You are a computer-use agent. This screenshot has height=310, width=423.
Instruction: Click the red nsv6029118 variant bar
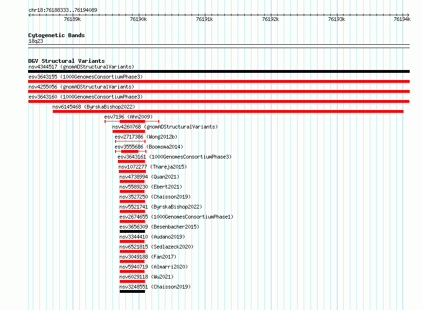pyautogui.click(x=133, y=281)
